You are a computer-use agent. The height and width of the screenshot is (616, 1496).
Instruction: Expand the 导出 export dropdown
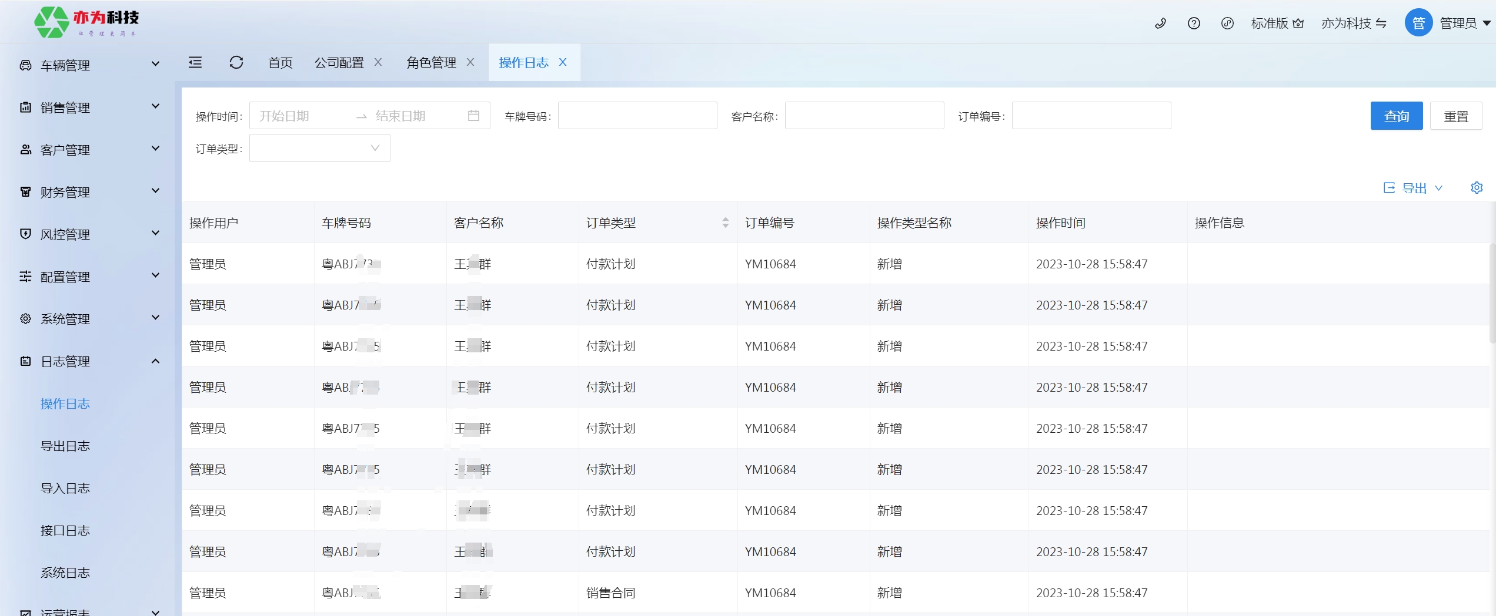tap(1413, 188)
